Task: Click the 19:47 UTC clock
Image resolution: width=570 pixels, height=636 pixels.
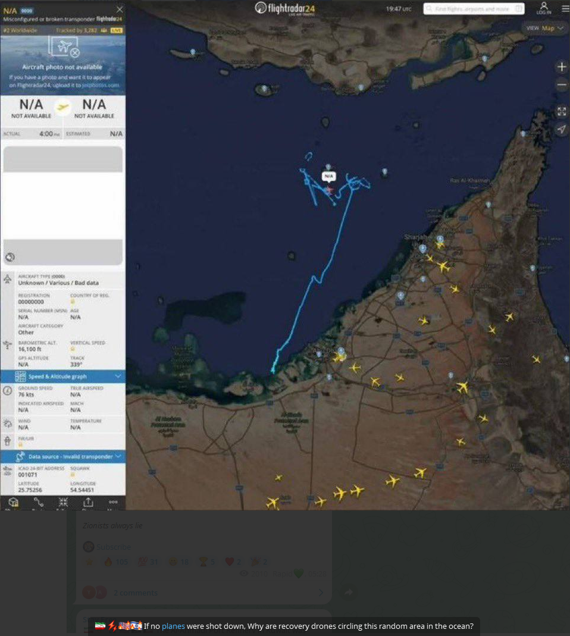Action: (399, 8)
